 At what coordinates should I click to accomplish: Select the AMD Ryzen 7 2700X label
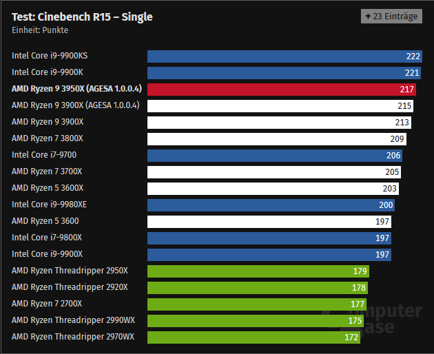point(47,304)
